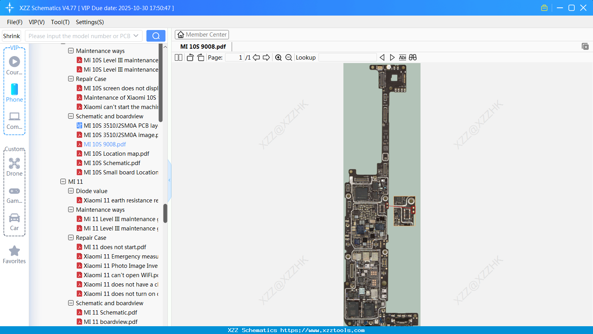
Task: Collapse the MI 11 tree node
Action: (63, 182)
